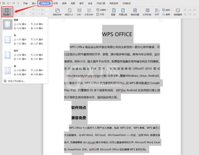
Task: Expand the 旋转 dropdown arrow
Action: pyautogui.click(x=171, y=14)
